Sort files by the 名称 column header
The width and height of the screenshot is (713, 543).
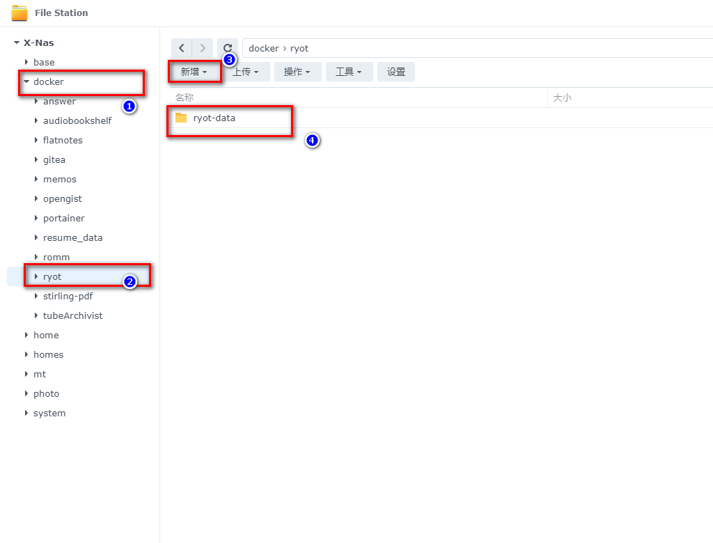pos(185,97)
